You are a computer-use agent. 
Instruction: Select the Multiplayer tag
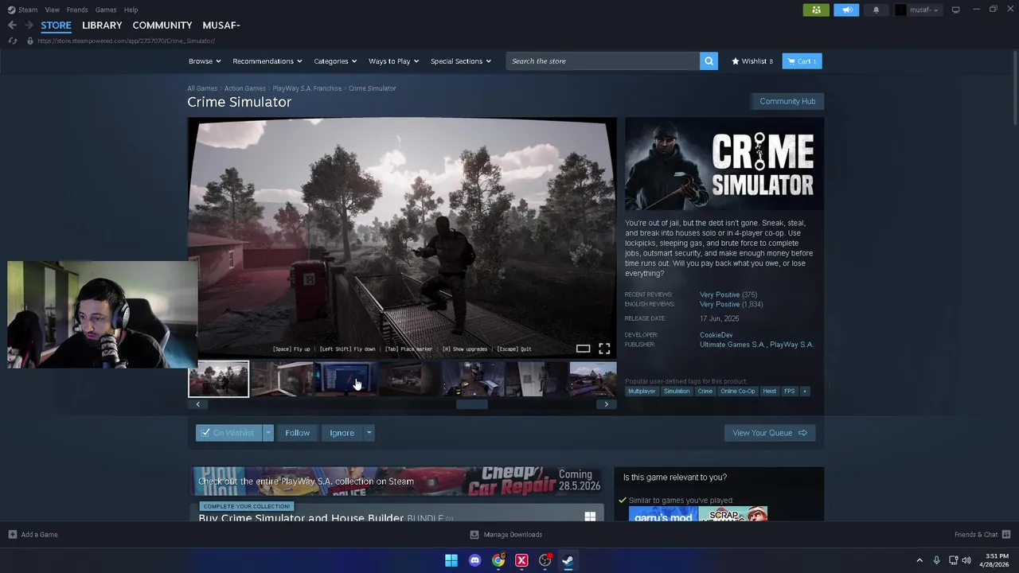pos(642,392)
